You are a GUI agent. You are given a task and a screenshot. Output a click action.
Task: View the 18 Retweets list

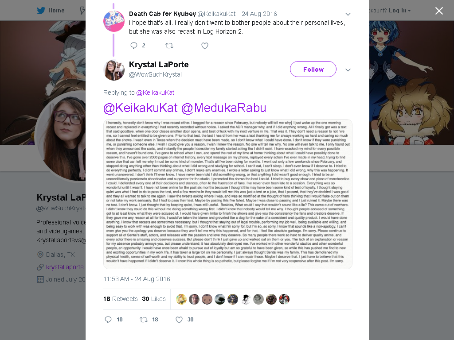coord(121,299)
